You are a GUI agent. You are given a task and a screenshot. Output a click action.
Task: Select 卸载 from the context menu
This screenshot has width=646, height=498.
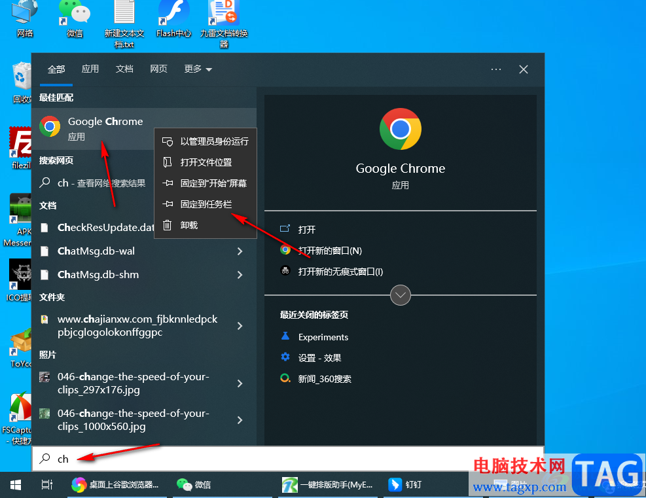pos(205,225)
